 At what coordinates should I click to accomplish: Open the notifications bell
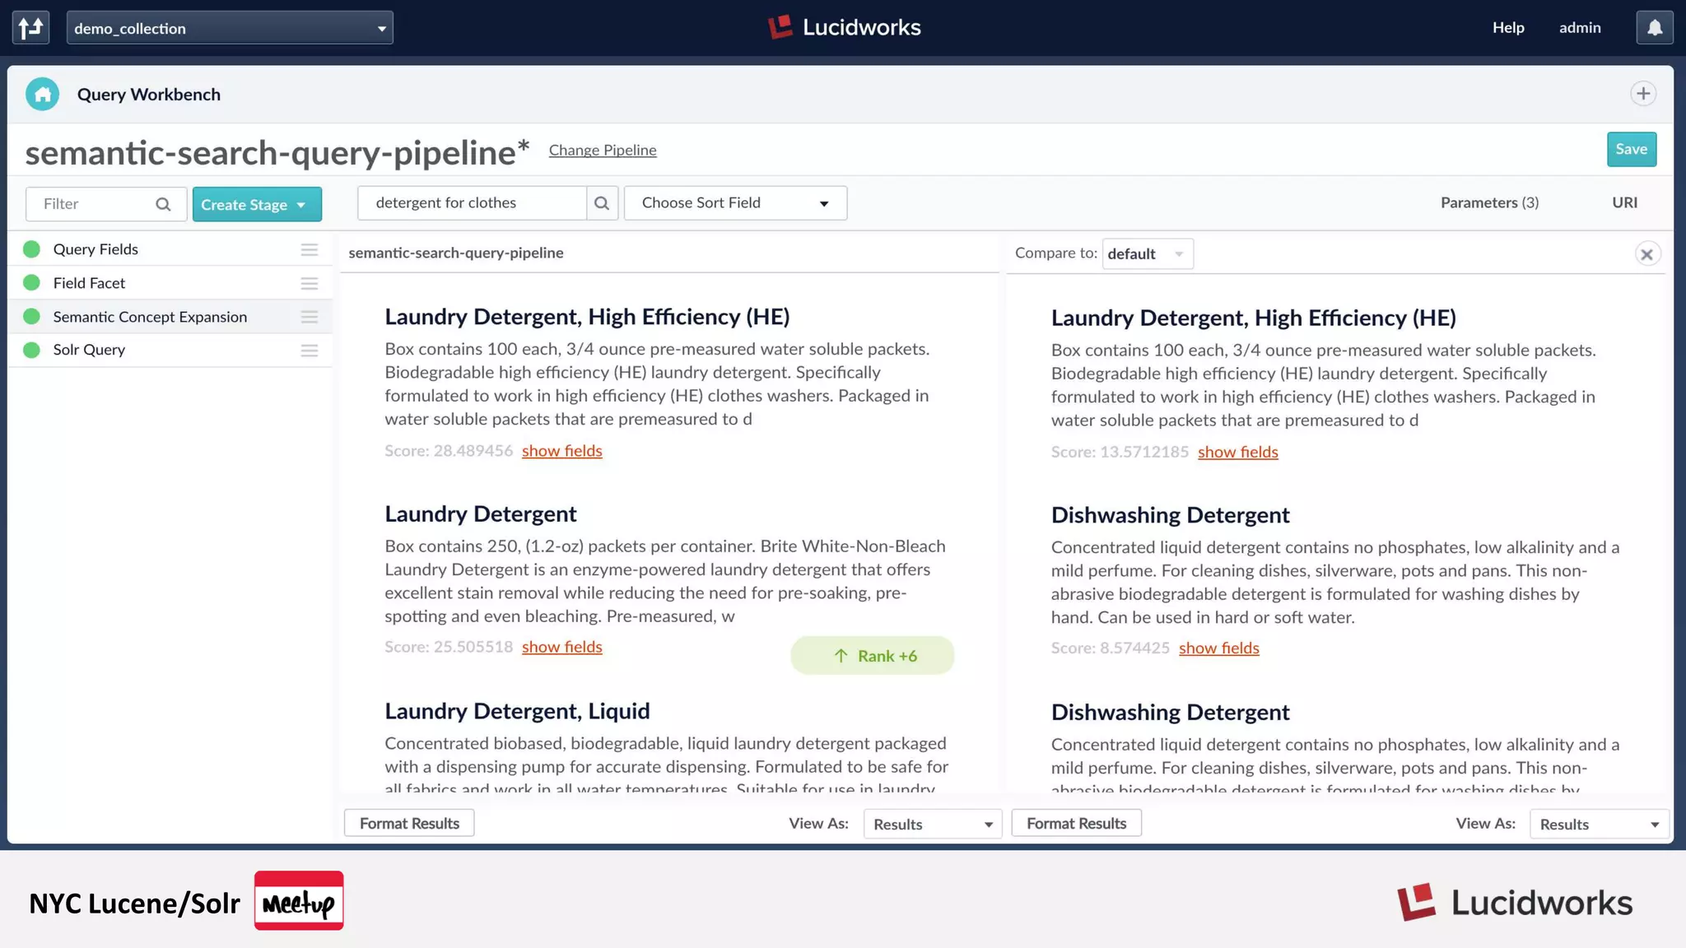point(1655,28)
